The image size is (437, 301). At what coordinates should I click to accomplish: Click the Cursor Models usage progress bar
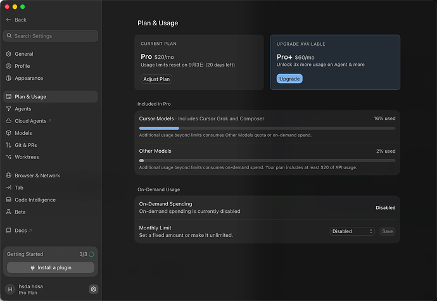click(x=267, y=129)
